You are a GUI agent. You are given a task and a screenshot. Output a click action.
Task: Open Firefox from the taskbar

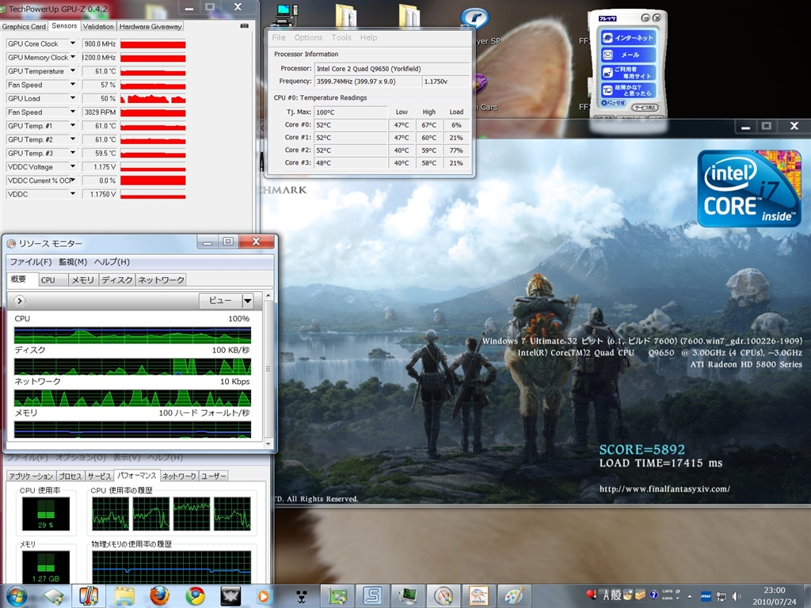click(160, 595)
